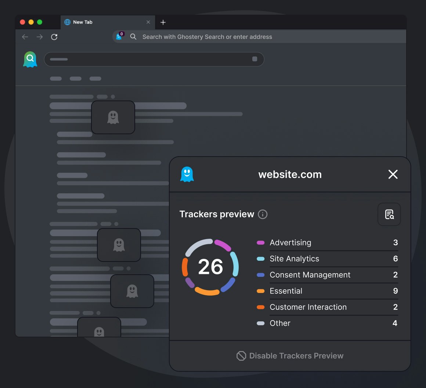Click the macOS green fullscreen button

click(40, 22)
